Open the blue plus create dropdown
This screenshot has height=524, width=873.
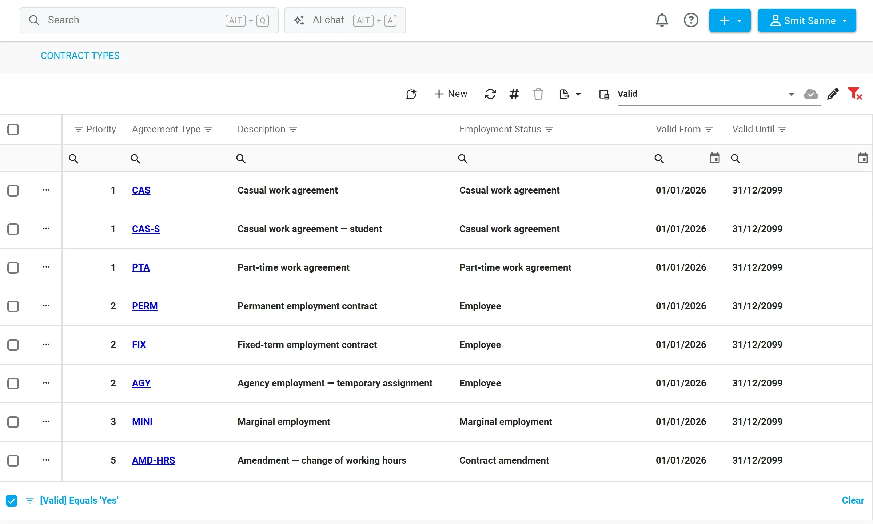[x=730, y=20]
